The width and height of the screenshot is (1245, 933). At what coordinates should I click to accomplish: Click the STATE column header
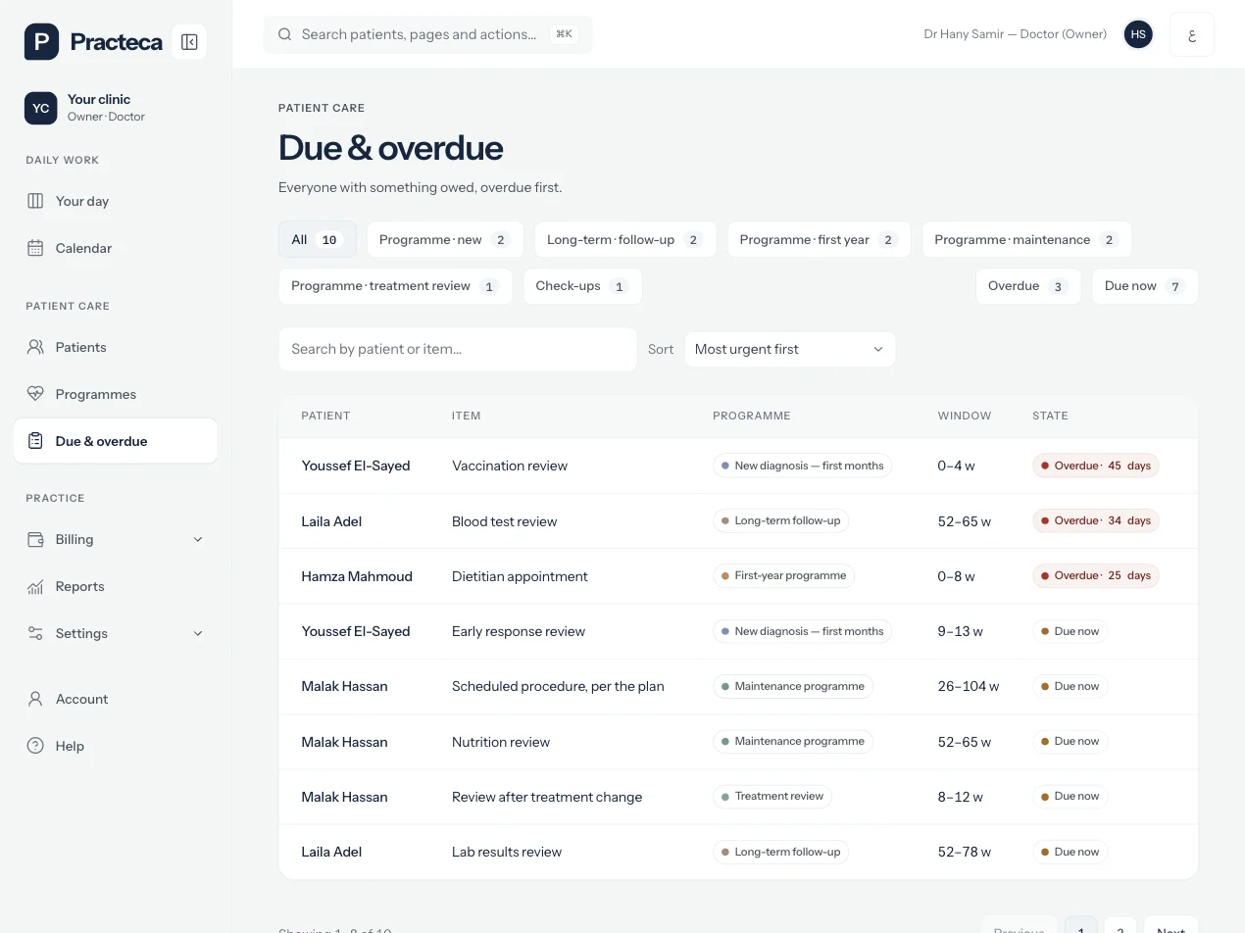point(1050,416)
